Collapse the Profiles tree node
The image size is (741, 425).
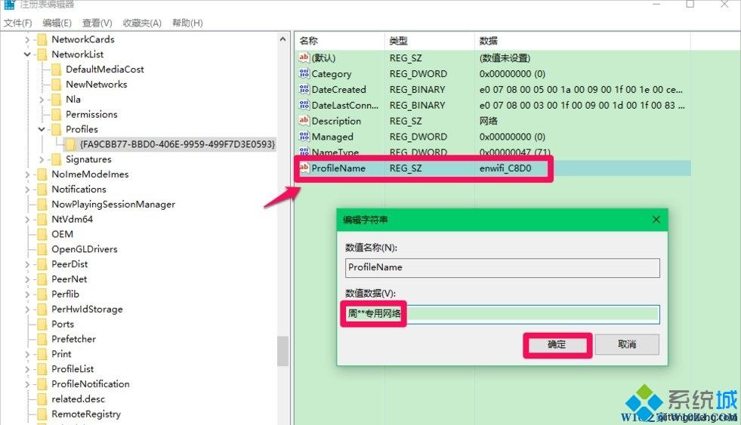tap(42, 129)
